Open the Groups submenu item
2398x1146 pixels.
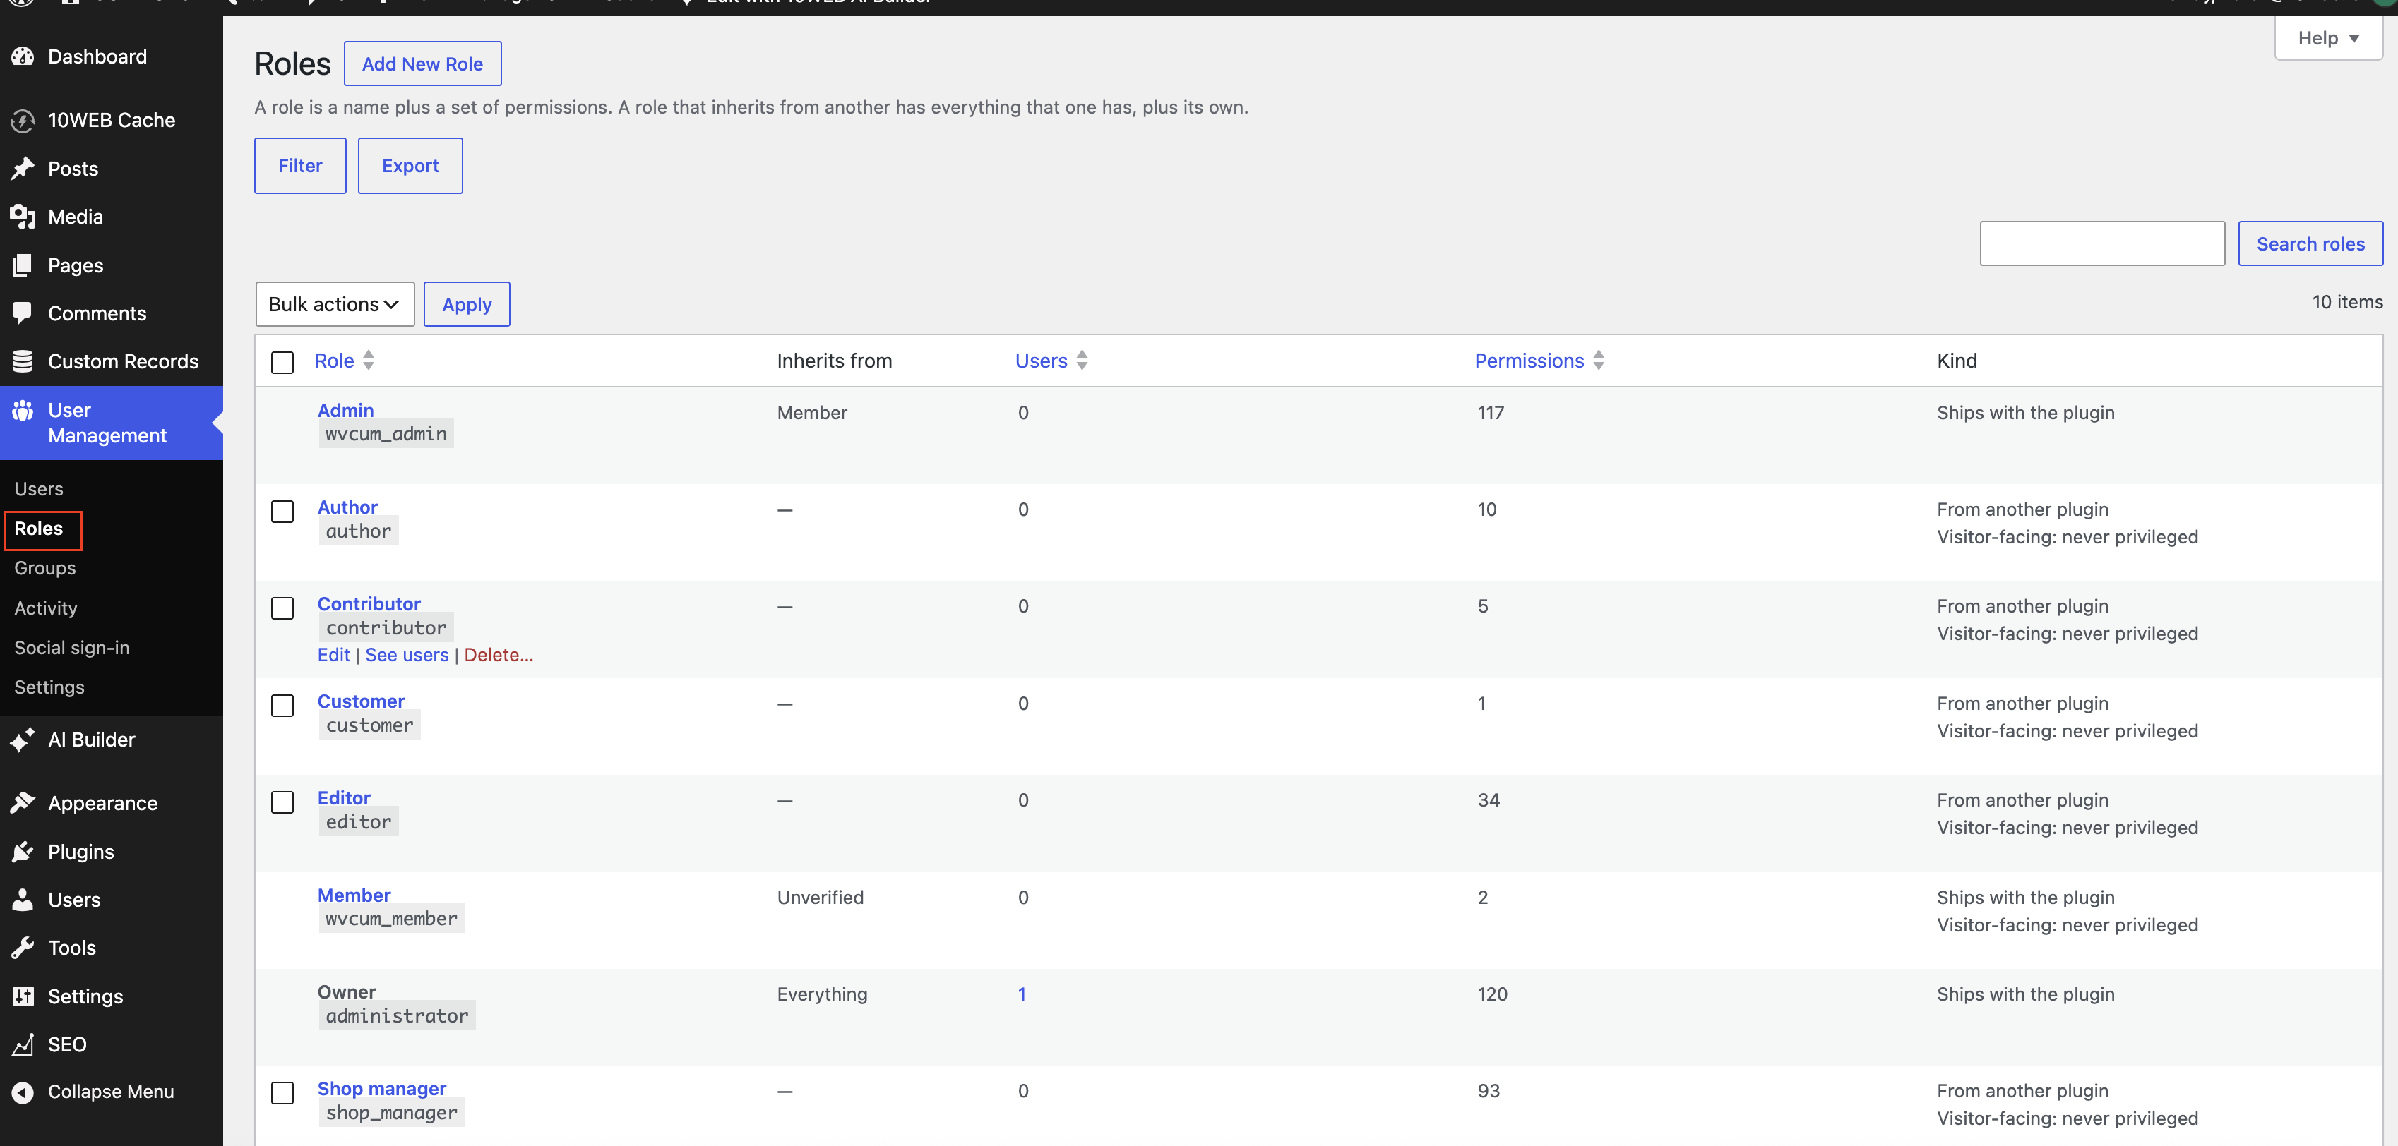[44, 568]
